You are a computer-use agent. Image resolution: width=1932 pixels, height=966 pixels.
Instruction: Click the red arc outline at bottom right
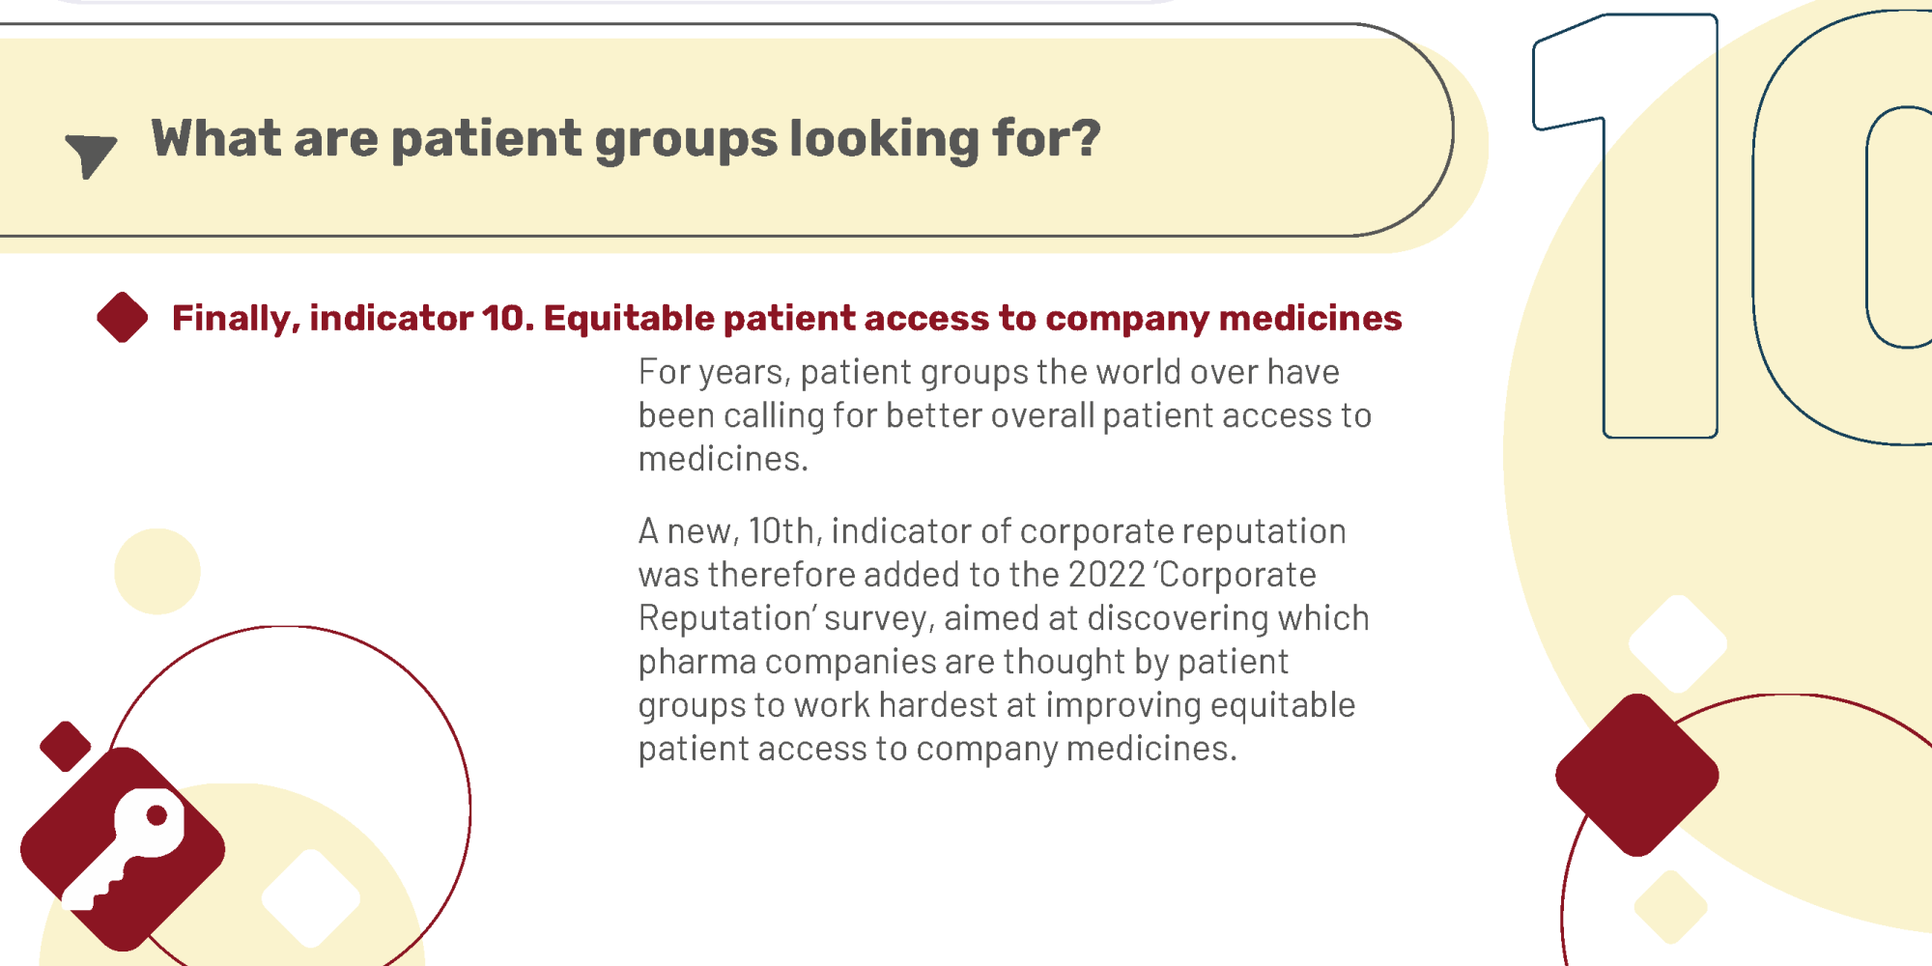click(x=1747, y=829)
